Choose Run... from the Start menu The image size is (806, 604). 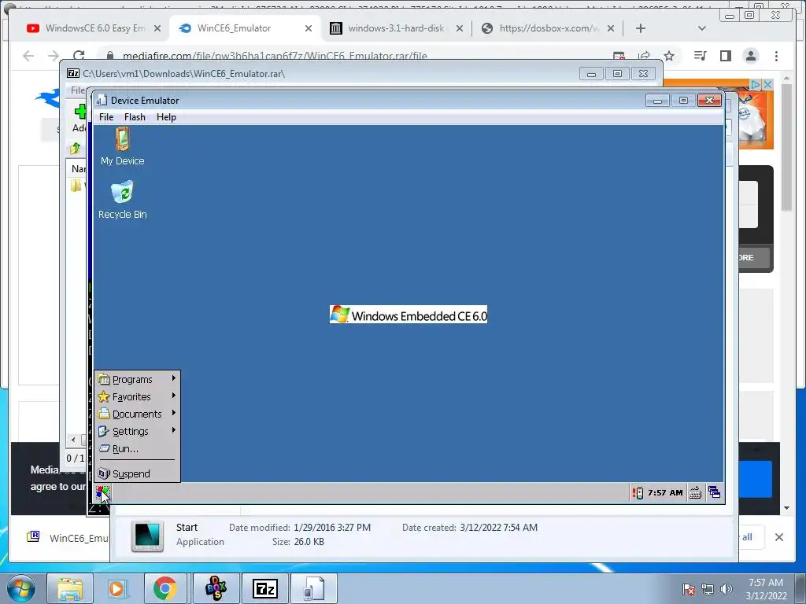(137, 448)
